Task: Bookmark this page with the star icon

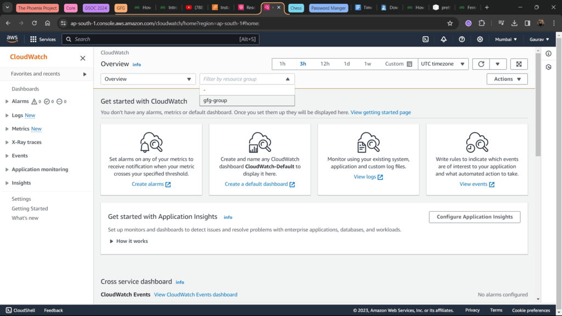Action: coord(450,23)
